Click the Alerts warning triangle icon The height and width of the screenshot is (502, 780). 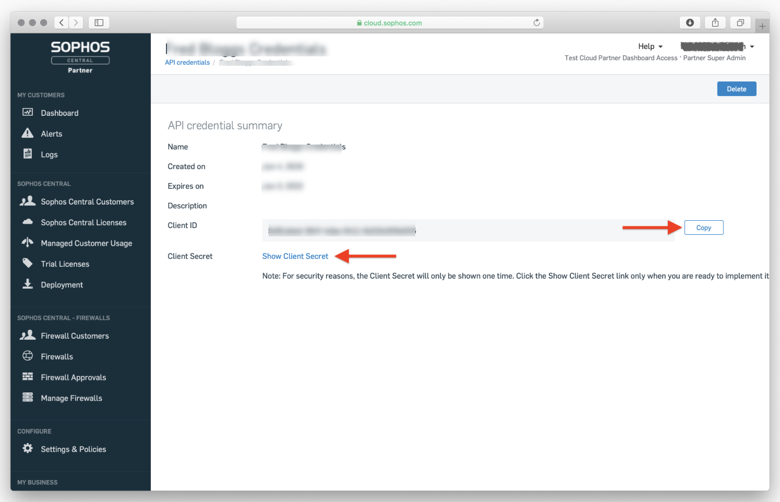28,133
